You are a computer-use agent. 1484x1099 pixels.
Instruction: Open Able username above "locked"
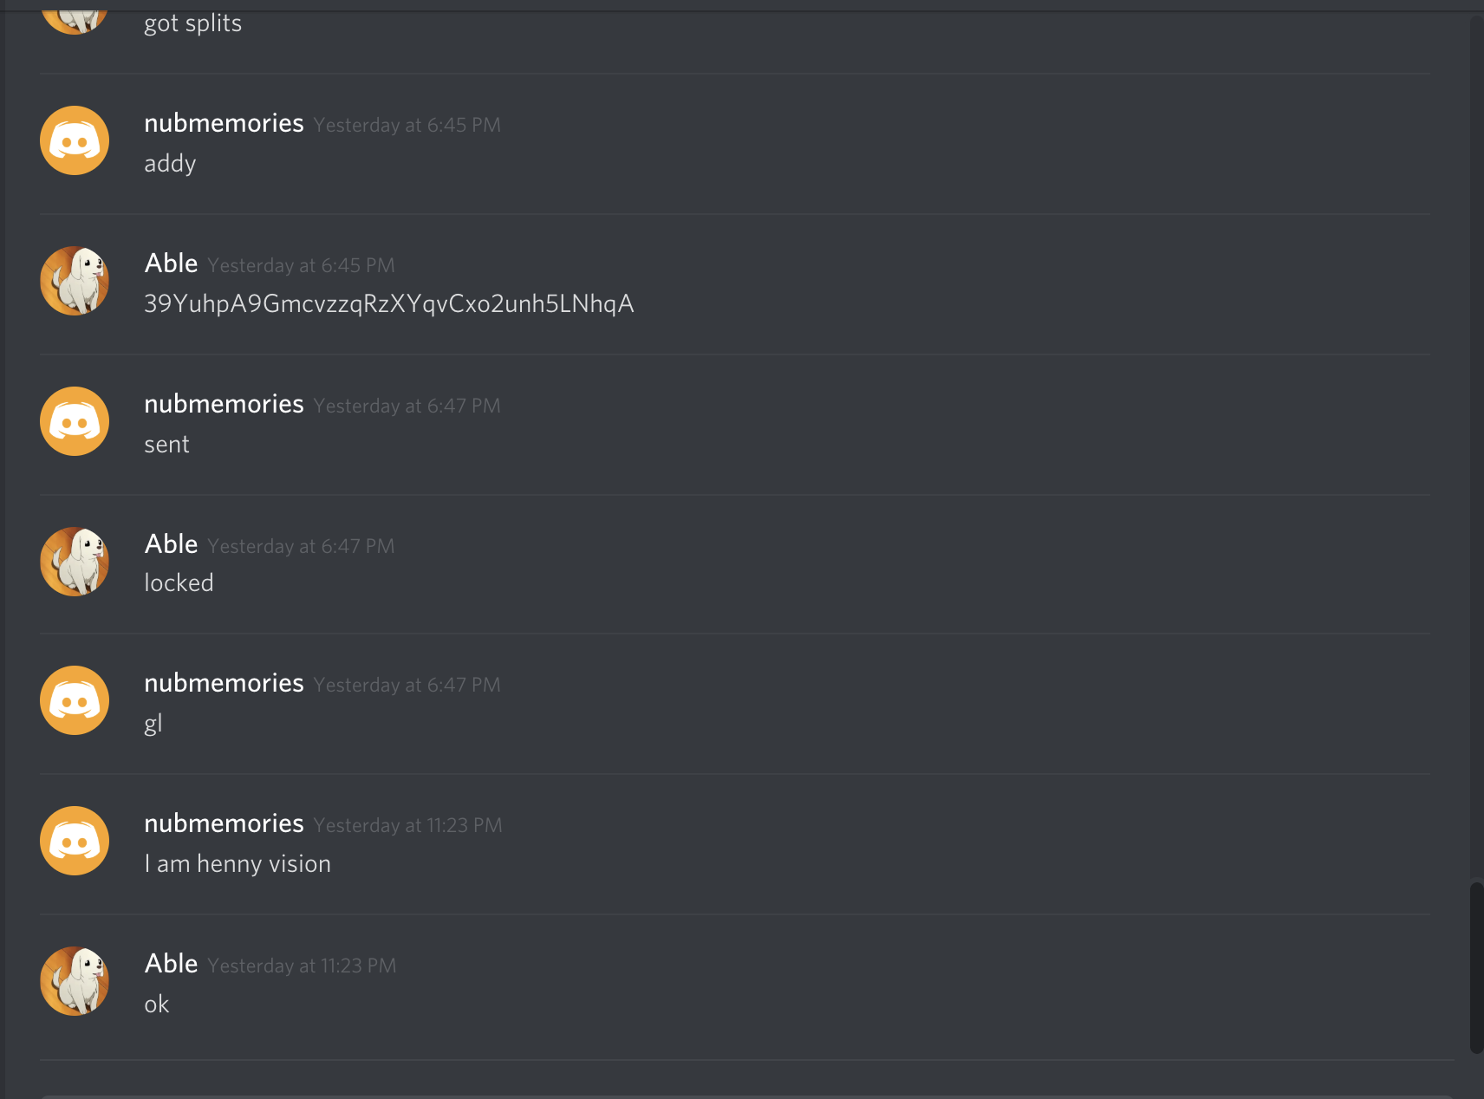[x=171, y=544]
